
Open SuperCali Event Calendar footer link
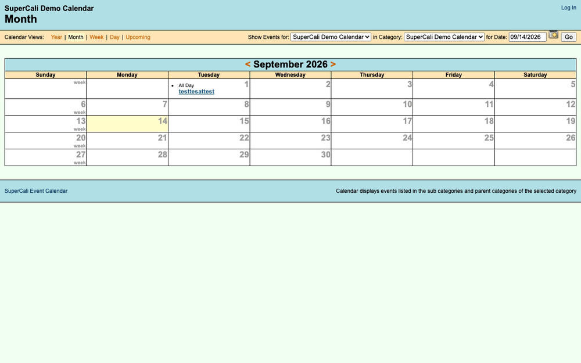36,191
